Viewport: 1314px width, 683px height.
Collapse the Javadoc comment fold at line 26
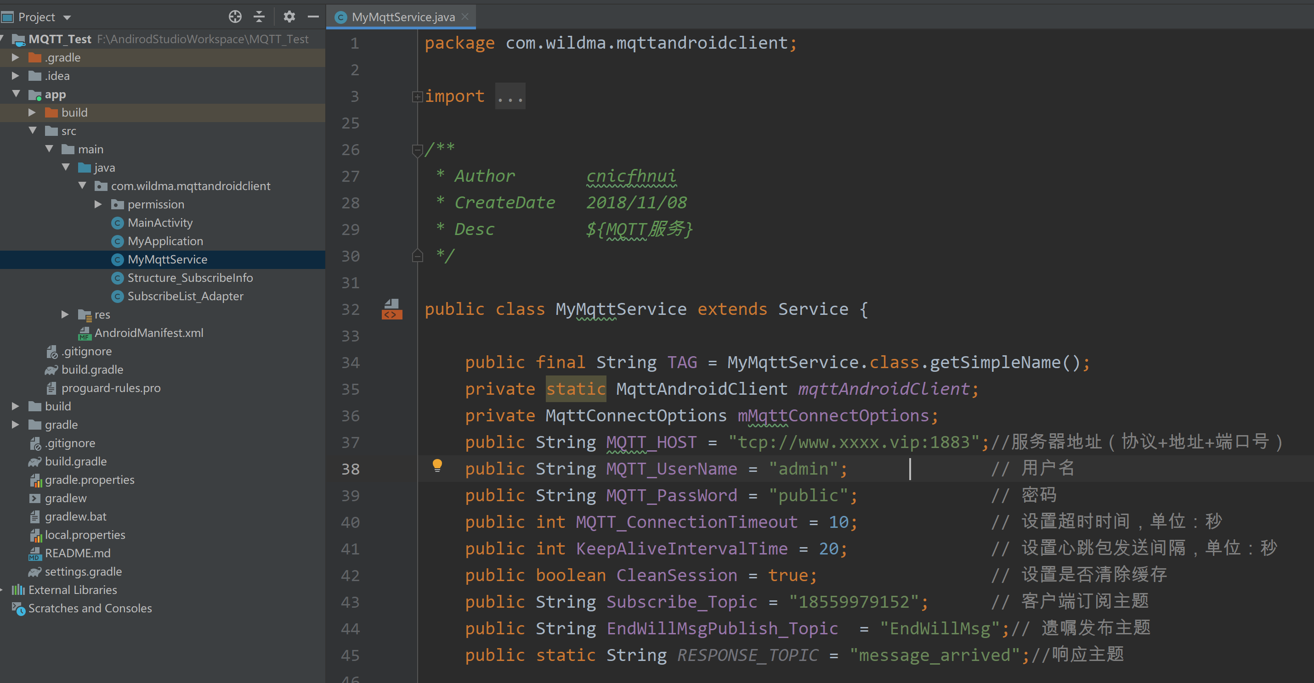tap(417, 150)
